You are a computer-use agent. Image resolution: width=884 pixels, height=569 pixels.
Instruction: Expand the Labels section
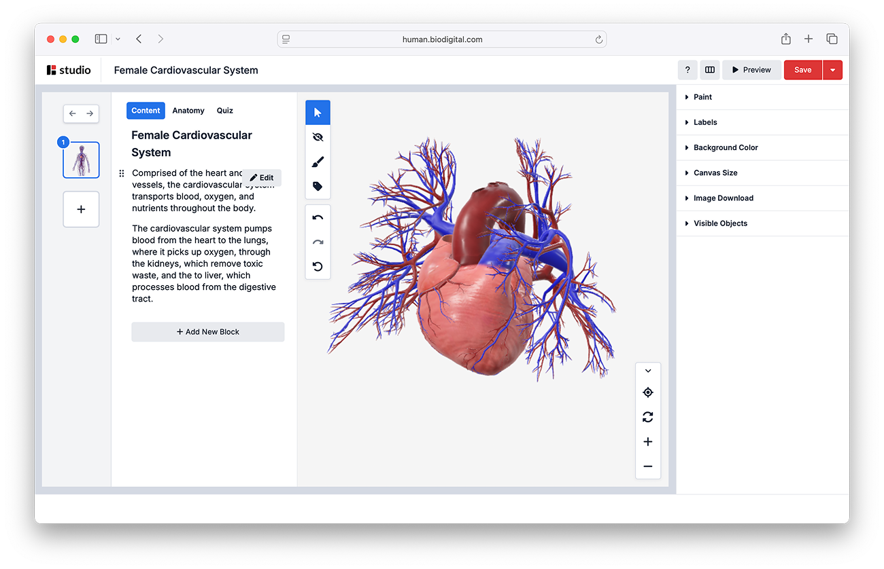[x=763, y=122]
